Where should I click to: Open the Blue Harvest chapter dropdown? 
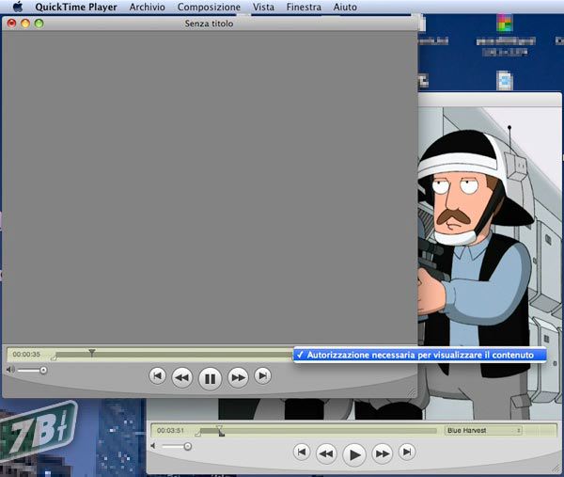tap(483, 430)
